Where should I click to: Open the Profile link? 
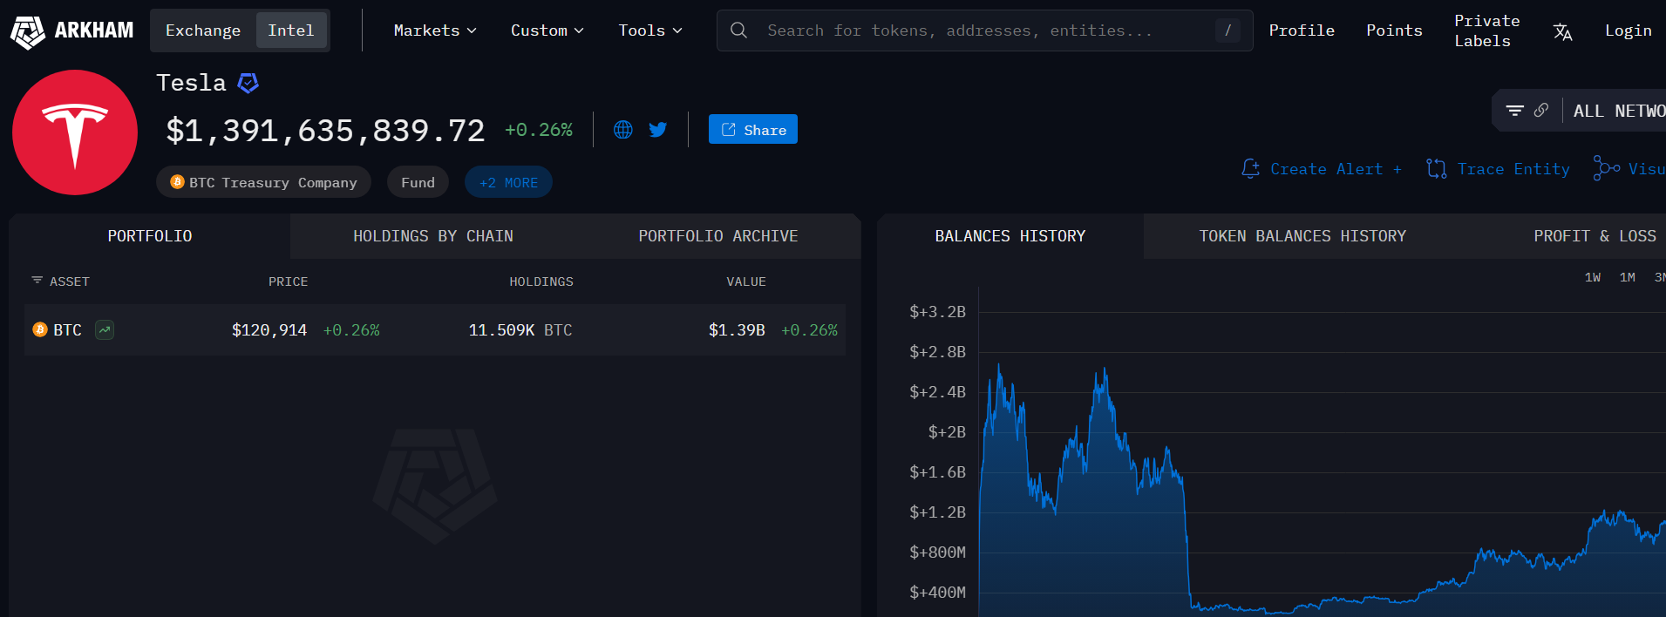click(1302, 31)
